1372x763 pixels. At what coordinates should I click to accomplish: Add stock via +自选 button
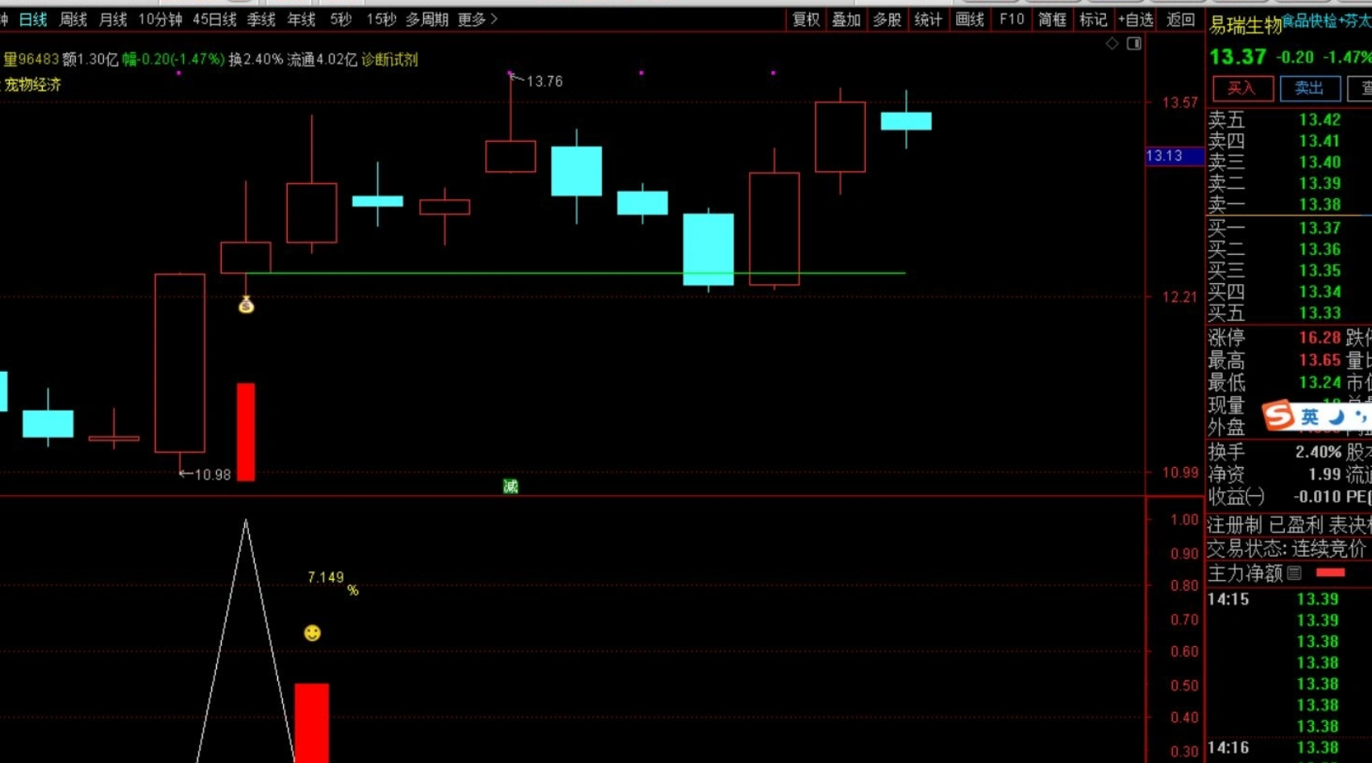[1135, 20]
